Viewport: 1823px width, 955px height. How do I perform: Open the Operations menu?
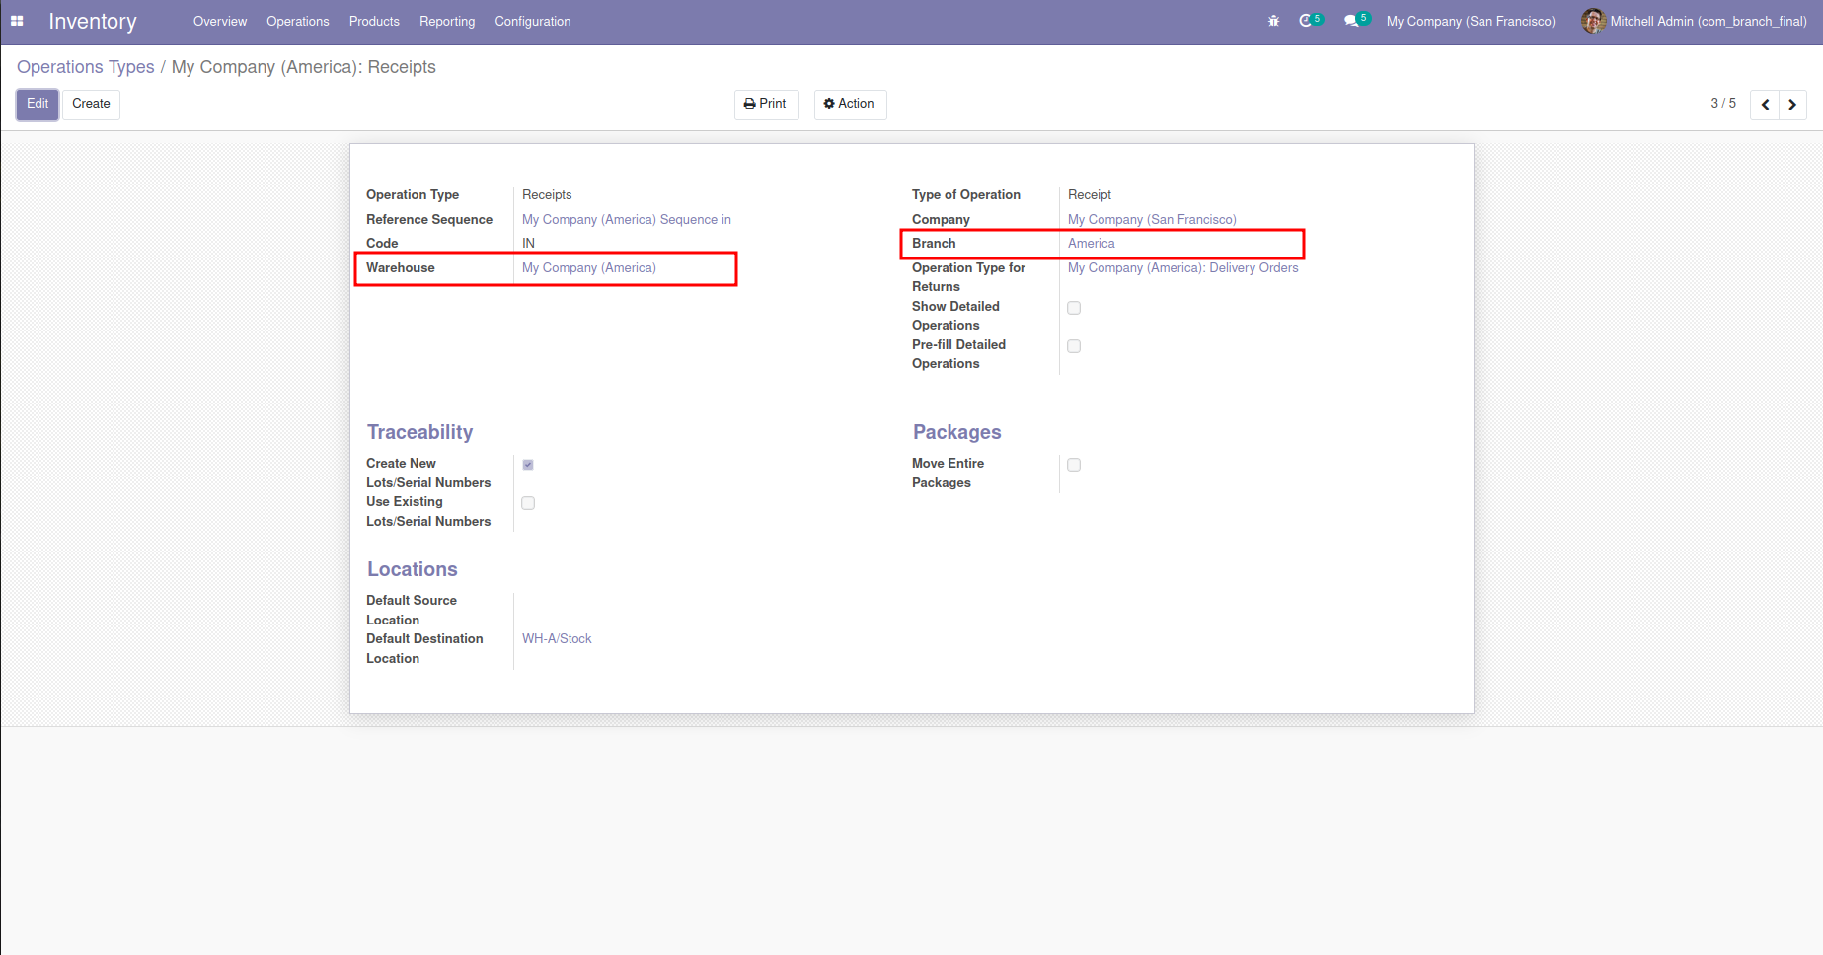click(297, 21)
